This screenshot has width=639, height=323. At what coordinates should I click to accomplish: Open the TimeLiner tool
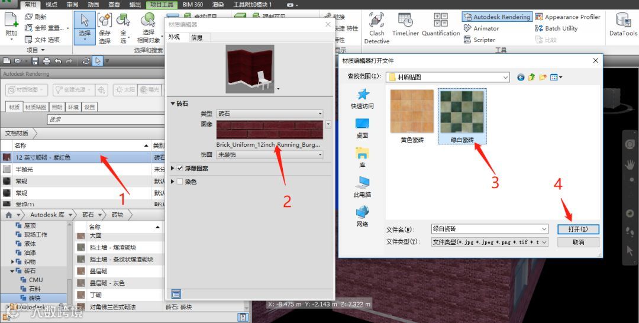click(405, 24)
